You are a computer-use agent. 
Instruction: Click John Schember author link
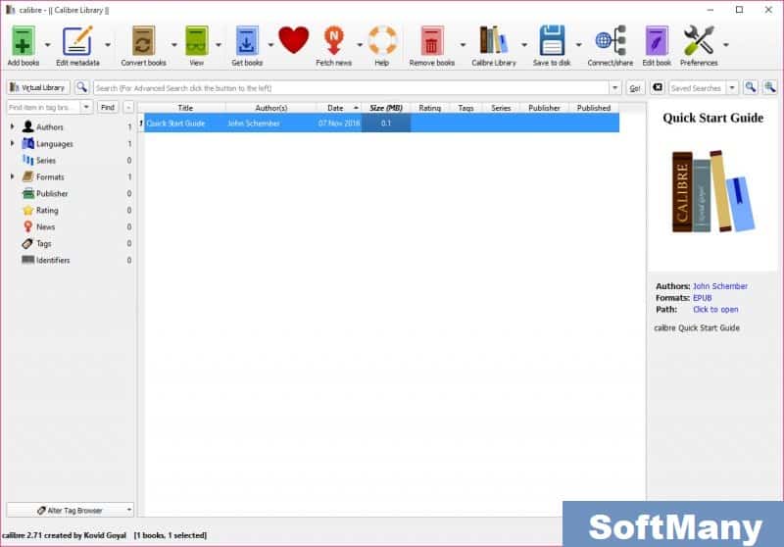pos(720,286)
